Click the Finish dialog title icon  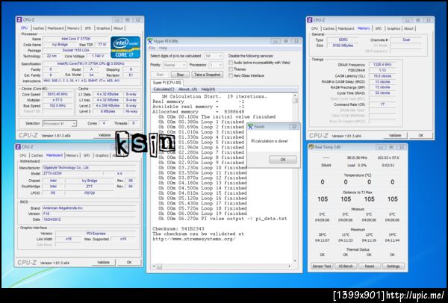pyautogui.click(x=251, y=127)
